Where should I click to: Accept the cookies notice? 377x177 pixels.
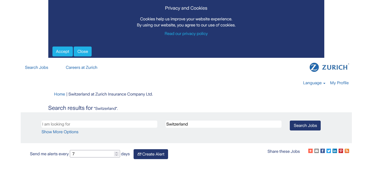pos(63,51)
